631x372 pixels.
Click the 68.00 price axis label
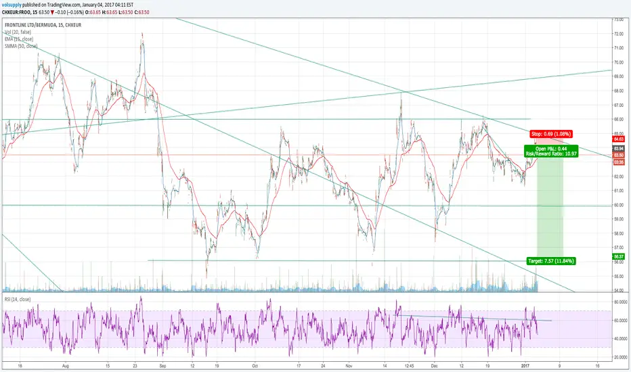coord(619,91)
